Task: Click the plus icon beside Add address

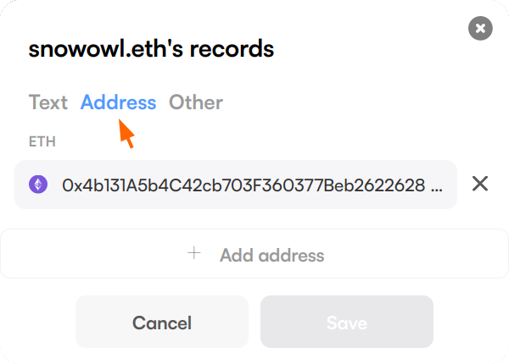Action: click(x=194, y=253)
